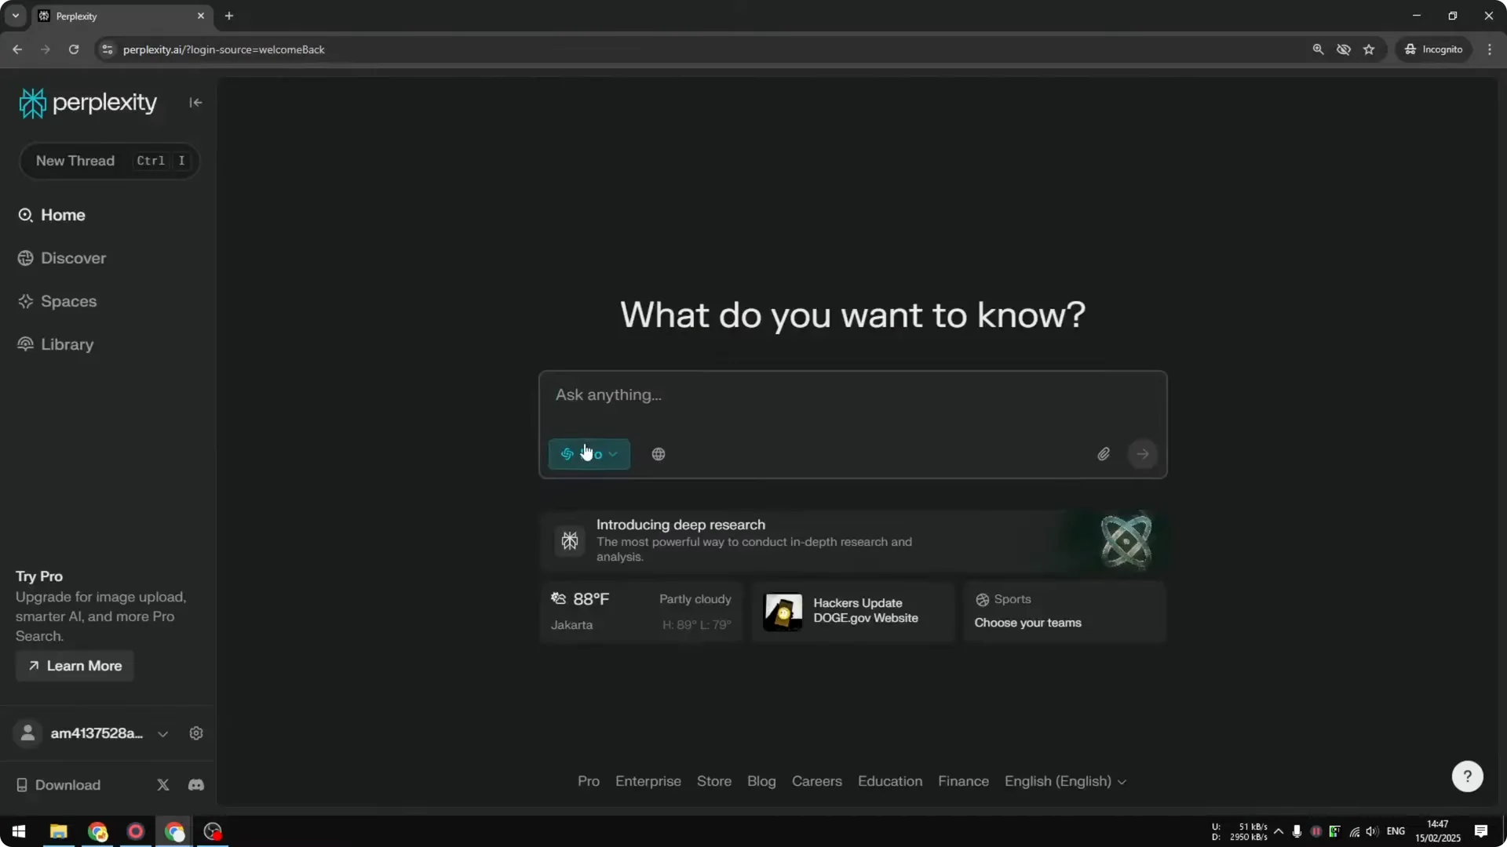Open the Careers page link
The image size is (1507, 847).
(816, 781)
